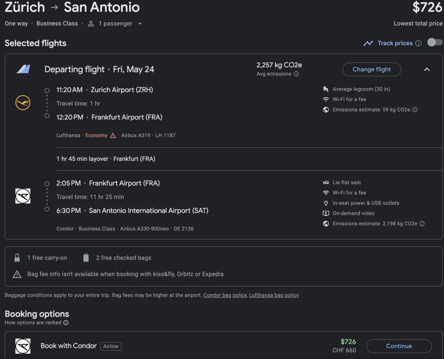Click the Change flight button
The width and height of the screenshot is (444, 359).
(372, 69)
